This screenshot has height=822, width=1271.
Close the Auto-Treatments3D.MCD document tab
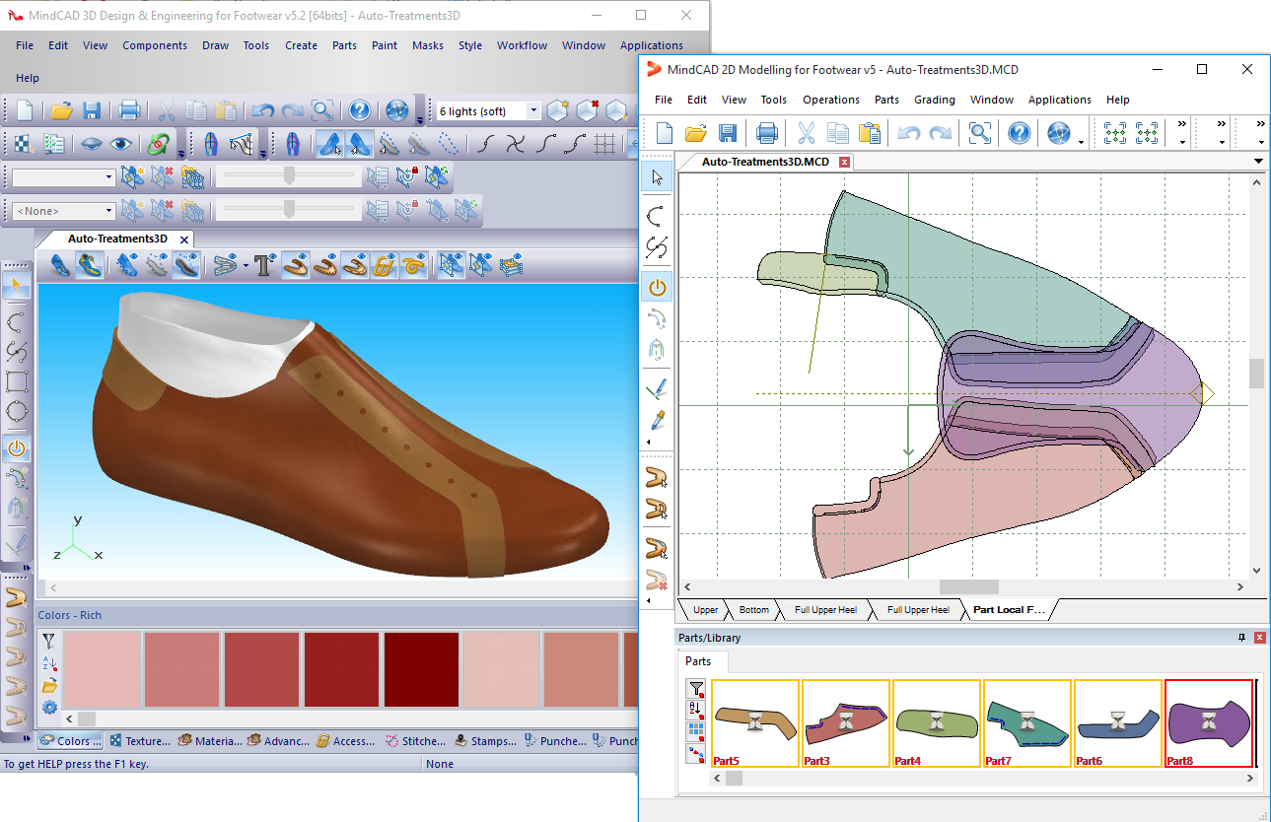coord(844,162)
